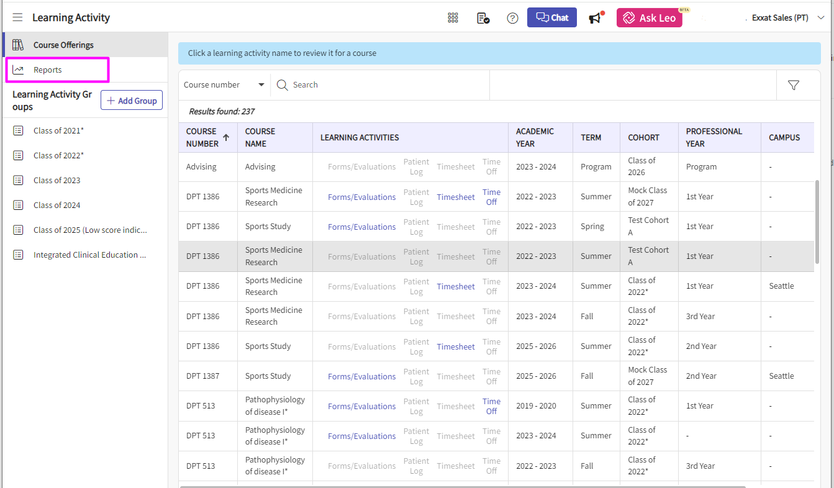The image size is (834, 488).
Task: Click the checklist document icon in header
Action: 483,18
